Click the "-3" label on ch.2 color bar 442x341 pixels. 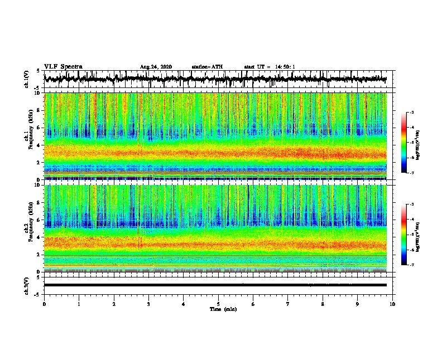pyautogui.click(x=412, y=204)
